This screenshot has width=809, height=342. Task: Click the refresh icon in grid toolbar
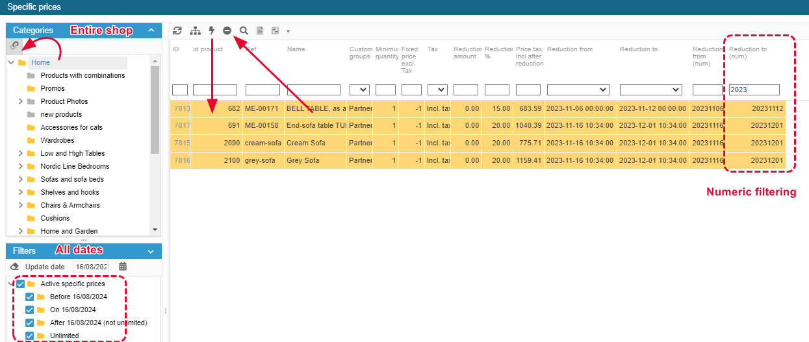(177, 31)
